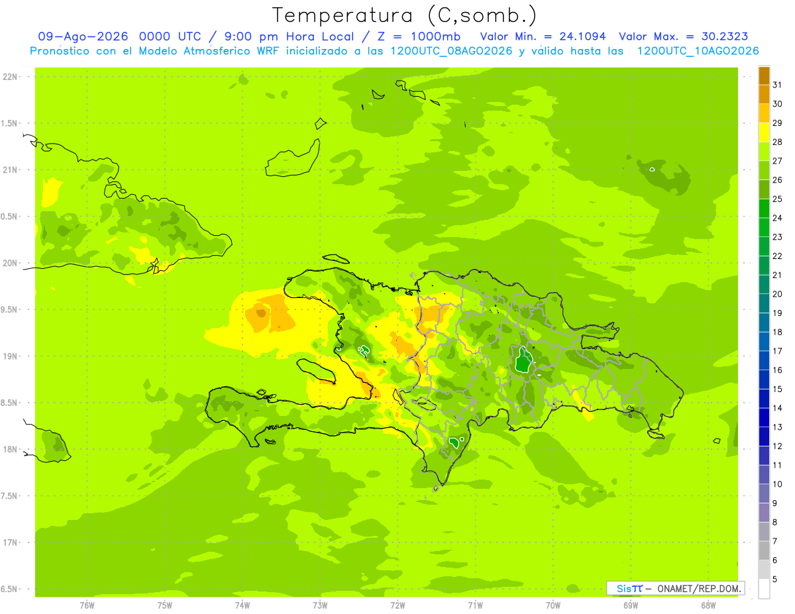Viewport: 795px width, 614px height.
Task: Click the "20" color scale label
Action: tap(777, 294)
